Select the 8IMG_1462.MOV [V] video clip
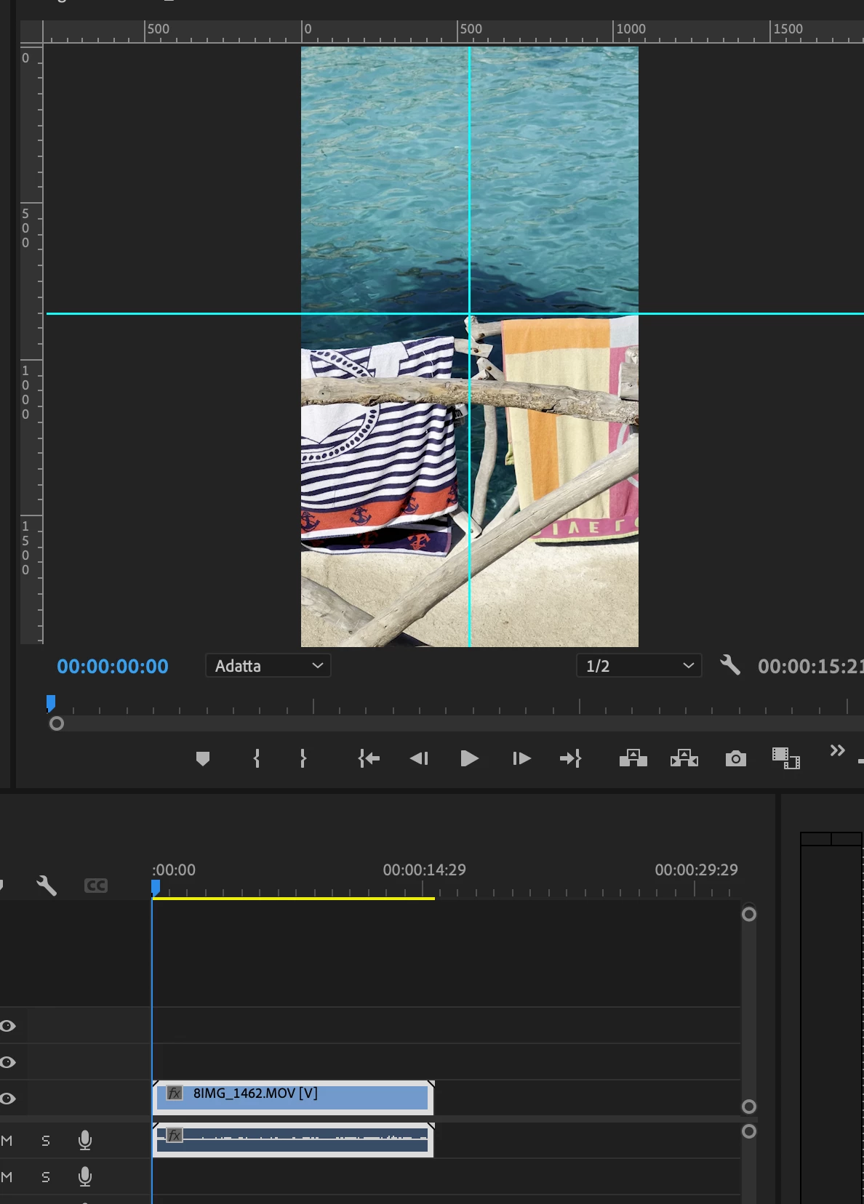This screenshot has width=864, height=1204. coord(293,1098)
